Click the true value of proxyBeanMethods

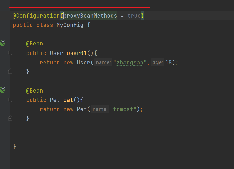[x=134, y=16]
